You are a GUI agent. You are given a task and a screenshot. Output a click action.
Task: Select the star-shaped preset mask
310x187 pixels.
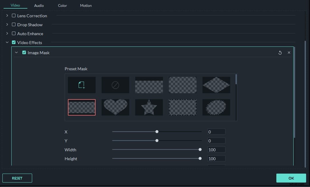pyautogui.click(x=149, y=107)
